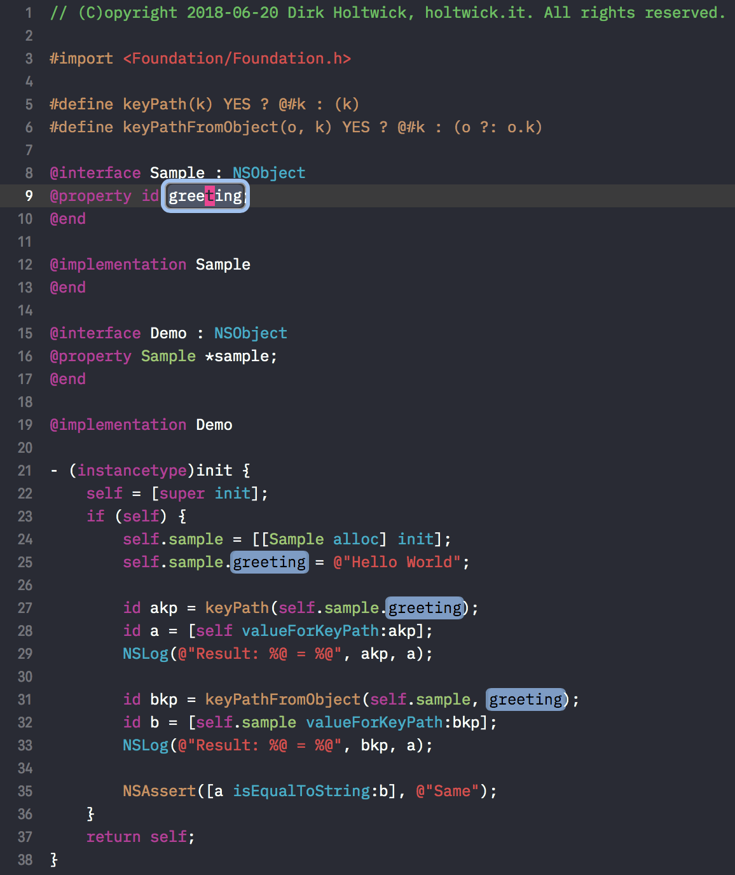Click the Foundation/Foundation.h import path

237,59
